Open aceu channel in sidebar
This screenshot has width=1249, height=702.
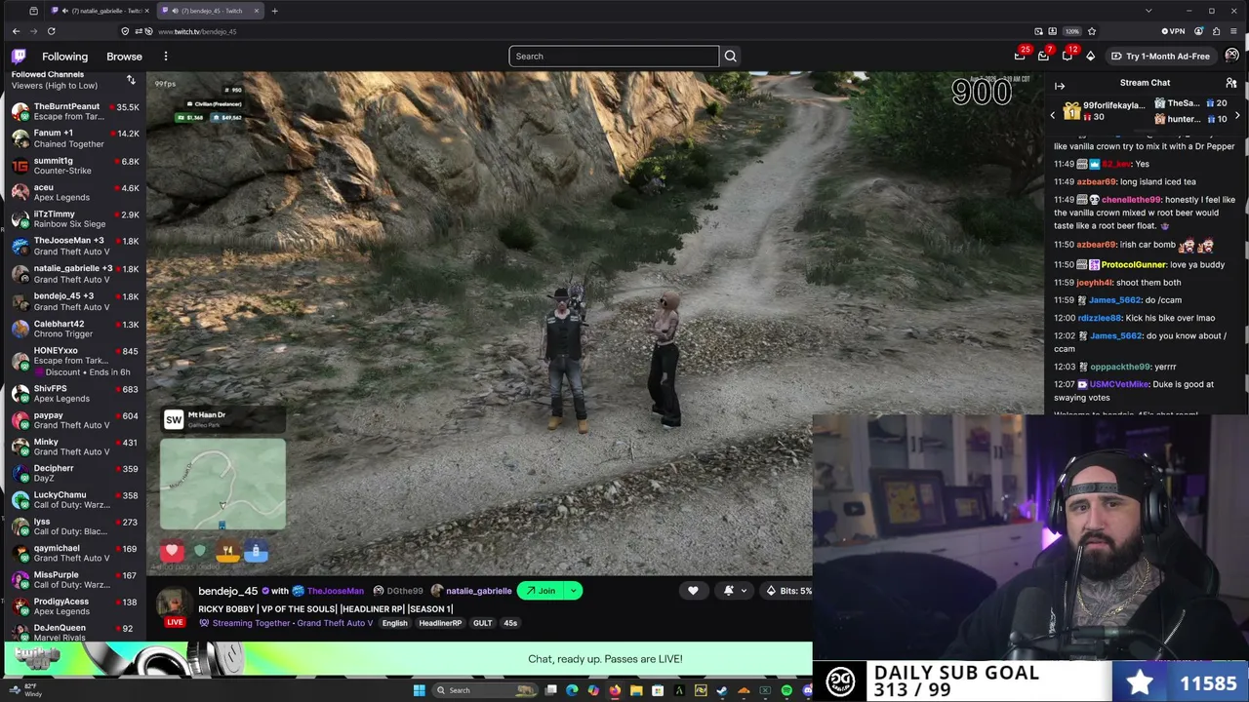pos(76,192)
